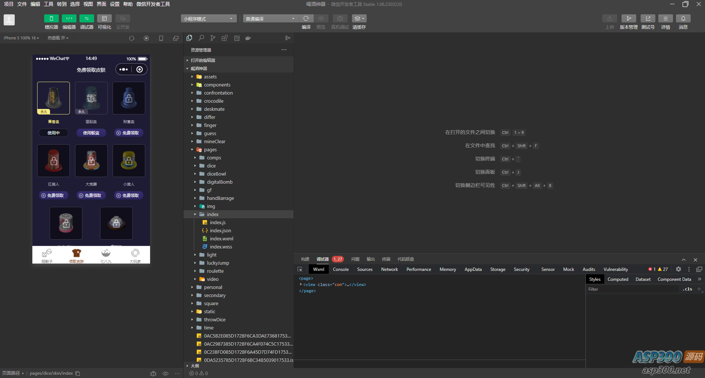This screenshot has width=705, height=378.
Task: Expand the components folder in the tree
Action: [217, 85]
